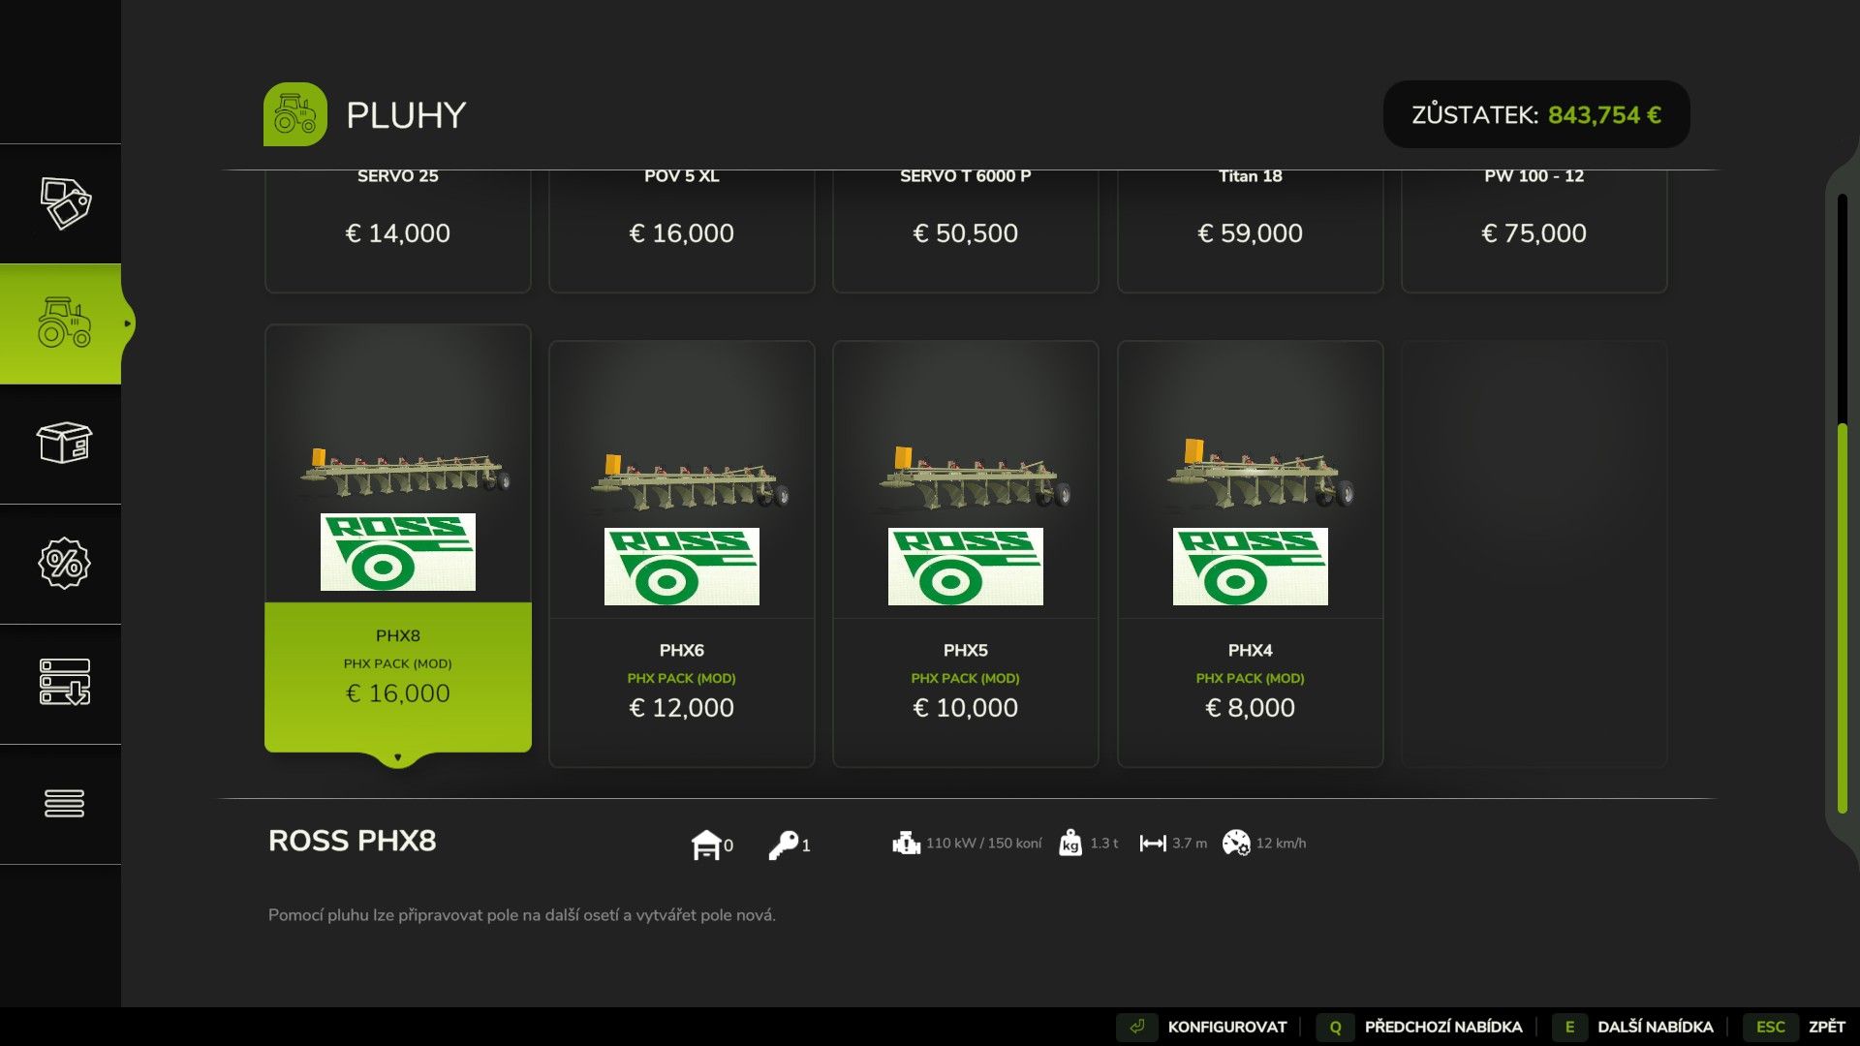Click the key leased count icon
This screenshot has height=1046, width=1860.
click(x=783, y=845)
